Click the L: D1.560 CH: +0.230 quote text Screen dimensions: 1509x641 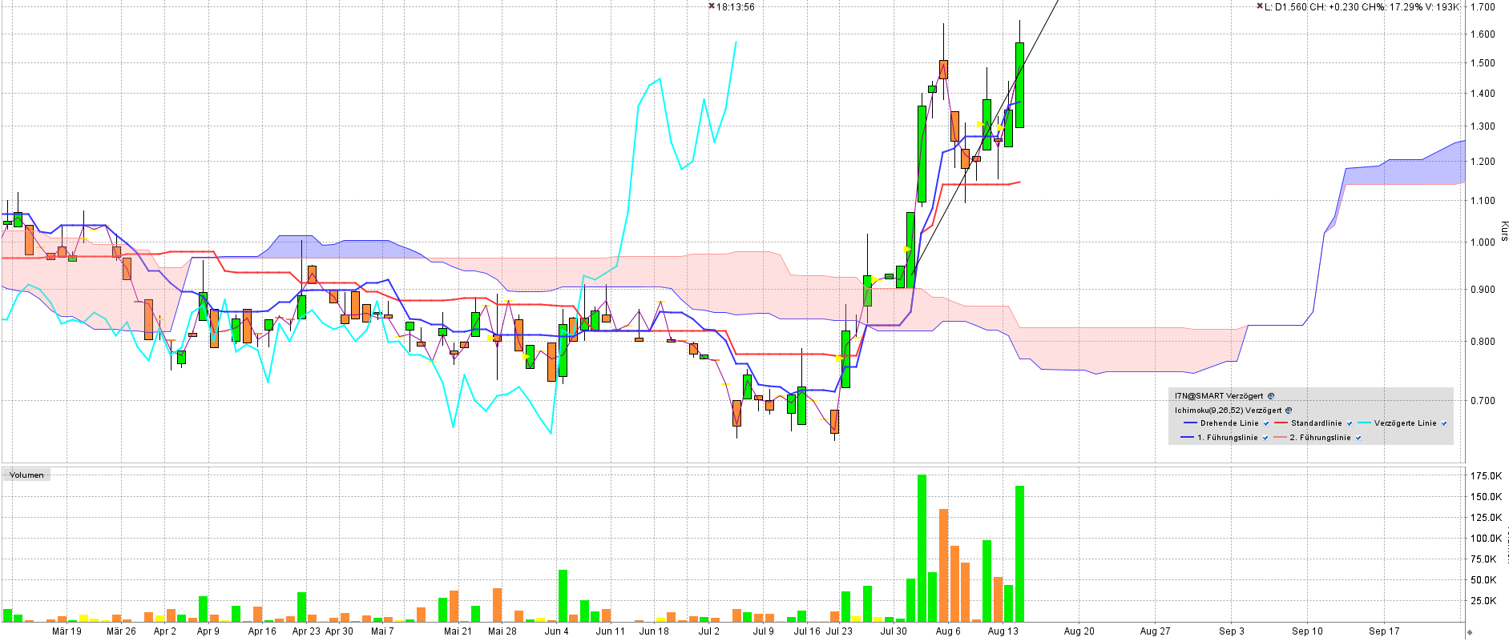pyautogui.click(x=1311, y=7)
